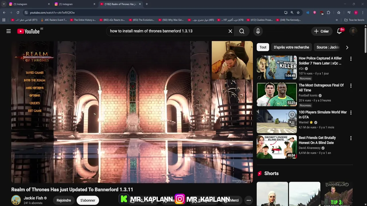Open Most Outrageous Final video thumbnail
This screenshot has width=367, height=206.
coord(277,94)
